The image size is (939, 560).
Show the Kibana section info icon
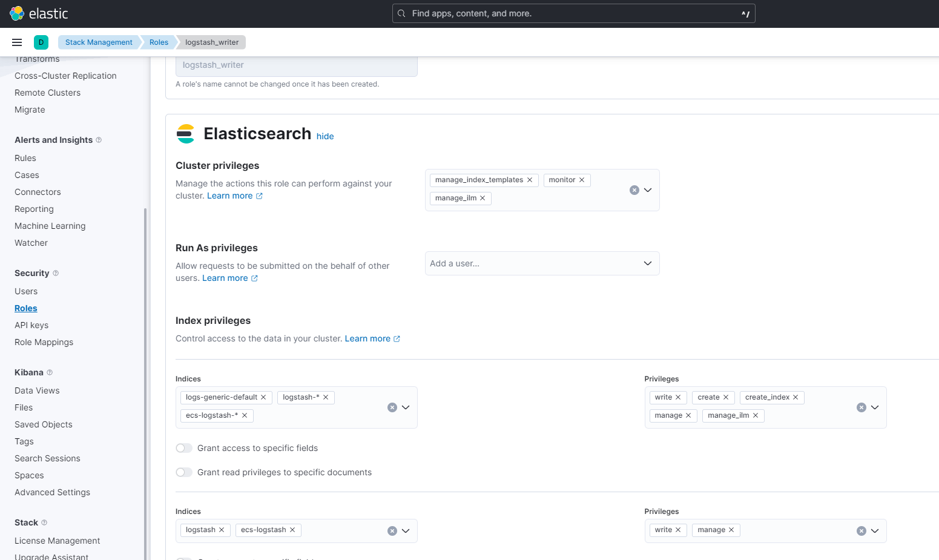pyautogui.click(x=50, y=372)
